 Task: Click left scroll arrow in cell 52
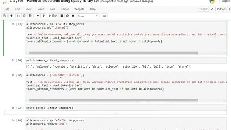pyautogui.click(x=27, y=100)
